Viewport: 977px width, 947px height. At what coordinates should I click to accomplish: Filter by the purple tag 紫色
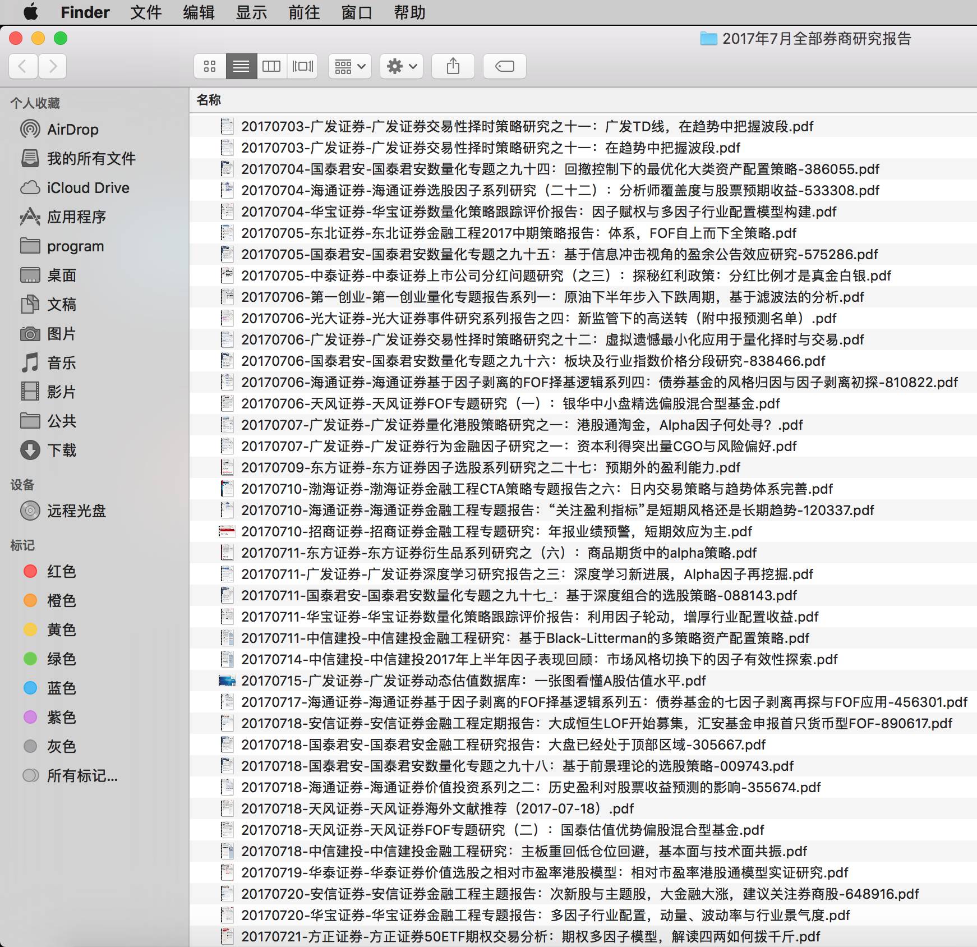click(50, 718)
